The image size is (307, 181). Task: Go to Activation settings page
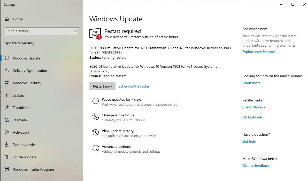click(x=21, y=132)
